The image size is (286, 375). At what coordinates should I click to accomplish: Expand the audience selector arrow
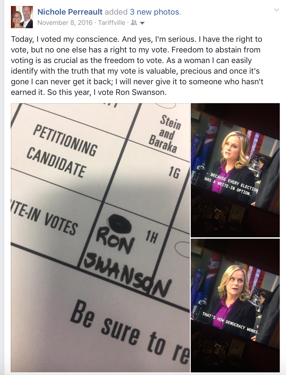coord(142,23)
